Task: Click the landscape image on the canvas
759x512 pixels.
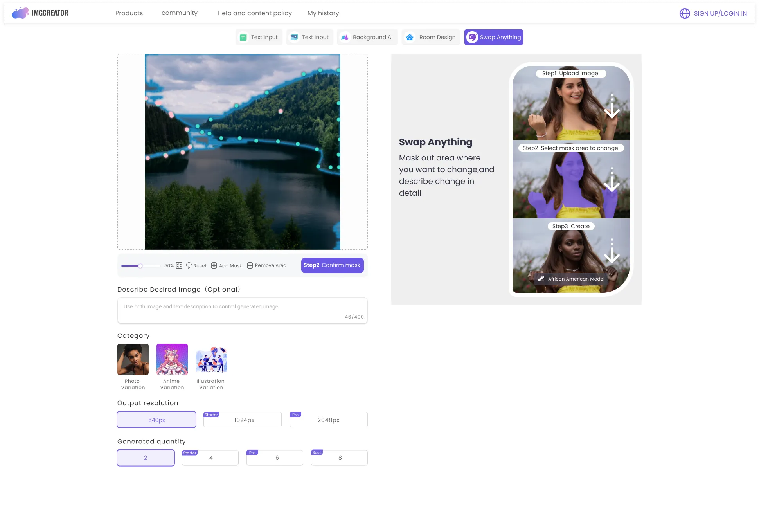Action: (x=243, y=152)
